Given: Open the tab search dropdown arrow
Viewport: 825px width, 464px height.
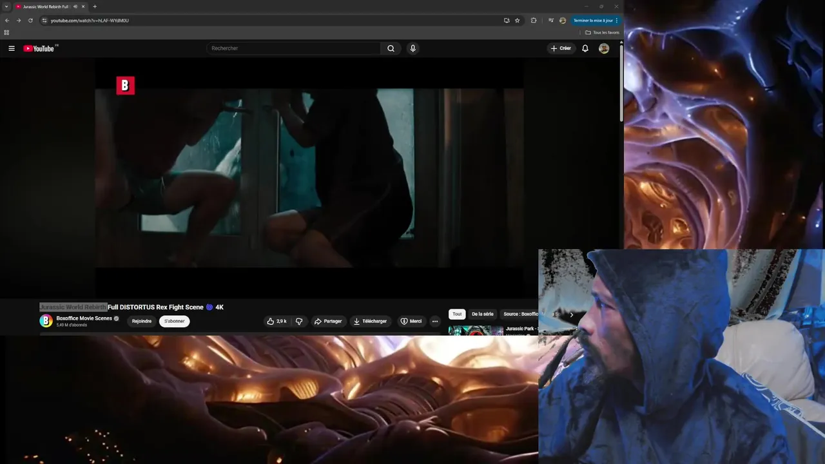Looking at the screenshot, I should [x=6, y=6].
